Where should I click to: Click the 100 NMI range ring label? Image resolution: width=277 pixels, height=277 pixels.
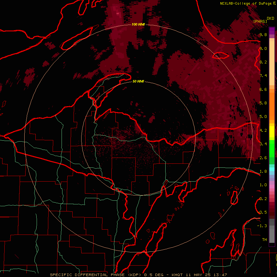point(138,24)
